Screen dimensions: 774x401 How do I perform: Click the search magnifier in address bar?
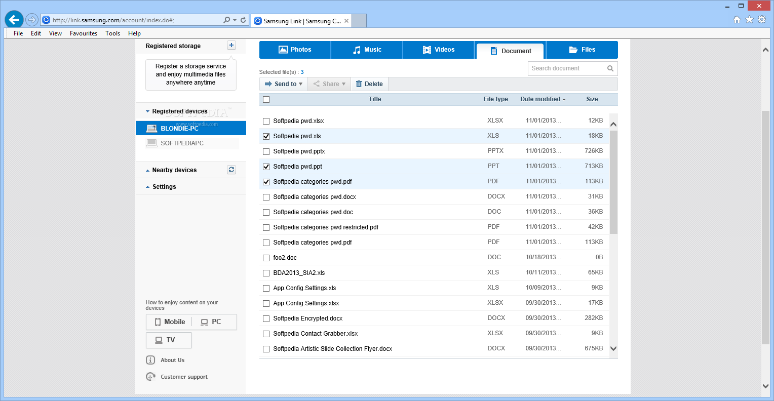[x=227, y=20]
